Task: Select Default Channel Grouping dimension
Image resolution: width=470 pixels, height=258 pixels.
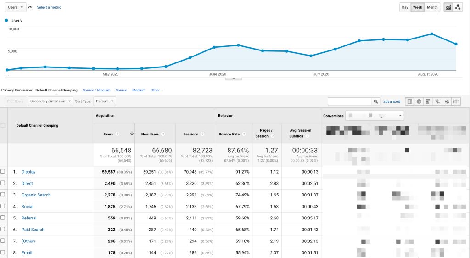Action: (56, 90)
